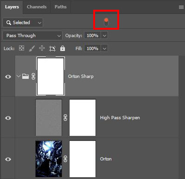Select the Orton Sharp group mask thumbnail
Image resolution: width=185 pixels, height=179 pixels.
click(51, 76)
